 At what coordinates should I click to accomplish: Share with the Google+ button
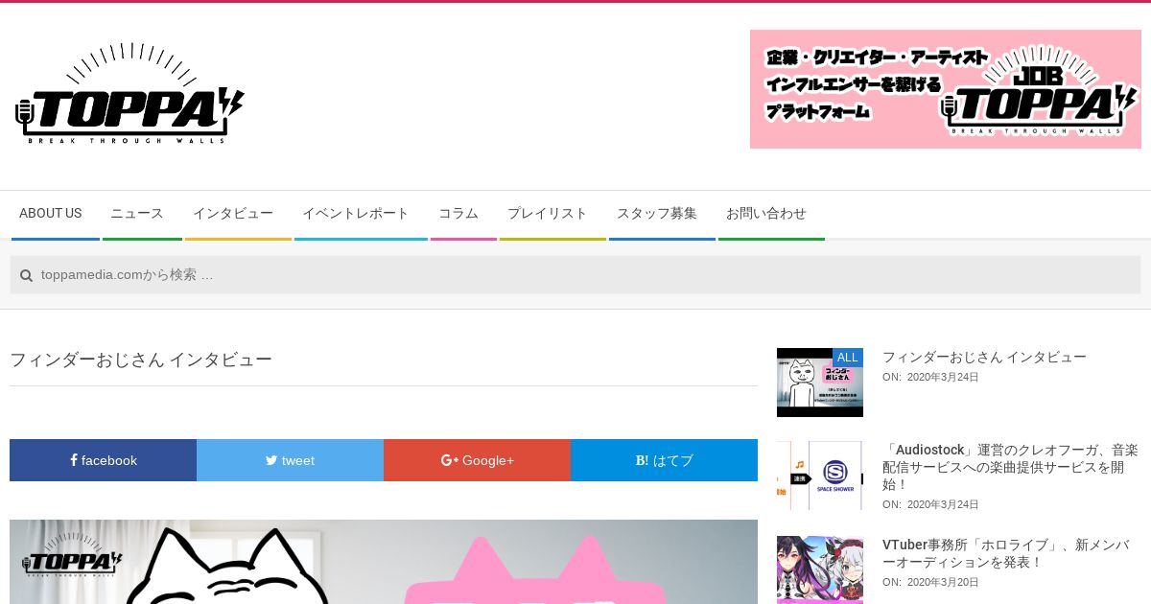[477, 460]
